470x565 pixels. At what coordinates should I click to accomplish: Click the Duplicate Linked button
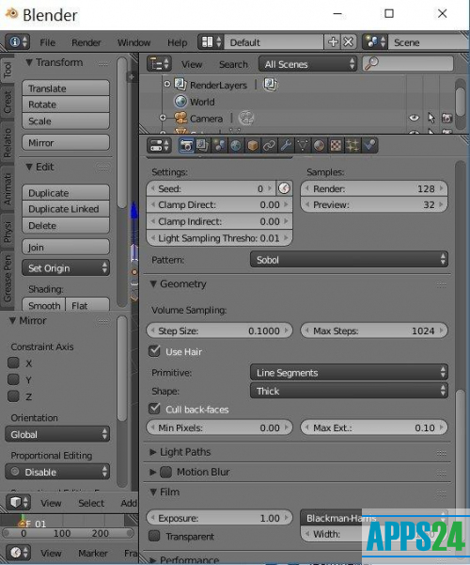[x=66, y=209]
